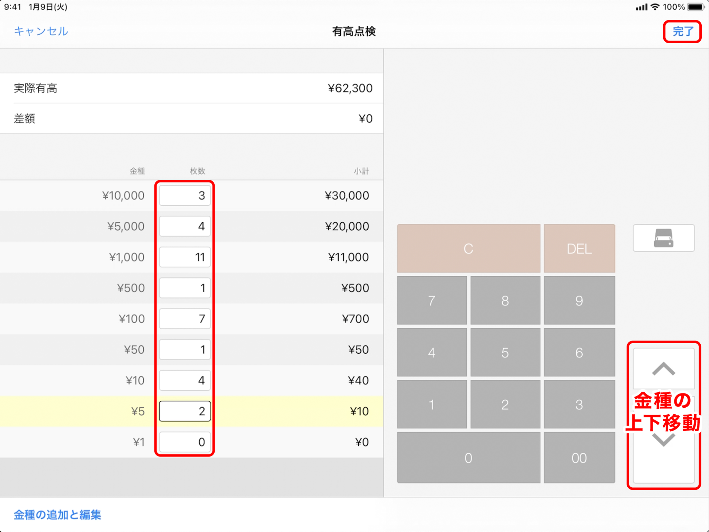Tap the 小計 column header
The image size is (709, 532).
361,171
